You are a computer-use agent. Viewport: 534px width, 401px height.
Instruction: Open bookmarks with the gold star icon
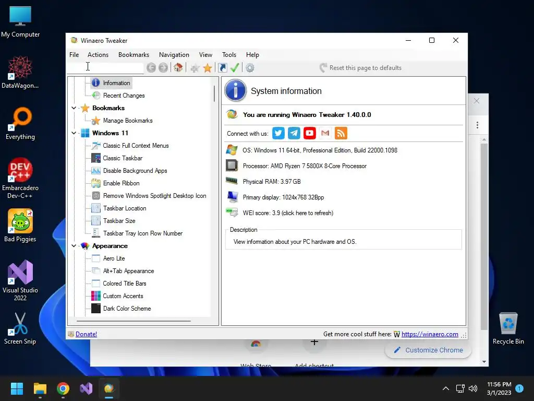(x=208, y=68)
